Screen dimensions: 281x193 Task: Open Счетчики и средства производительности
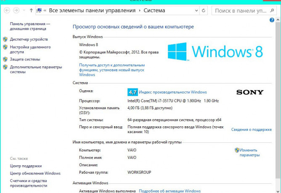click(x=29, y=183)
